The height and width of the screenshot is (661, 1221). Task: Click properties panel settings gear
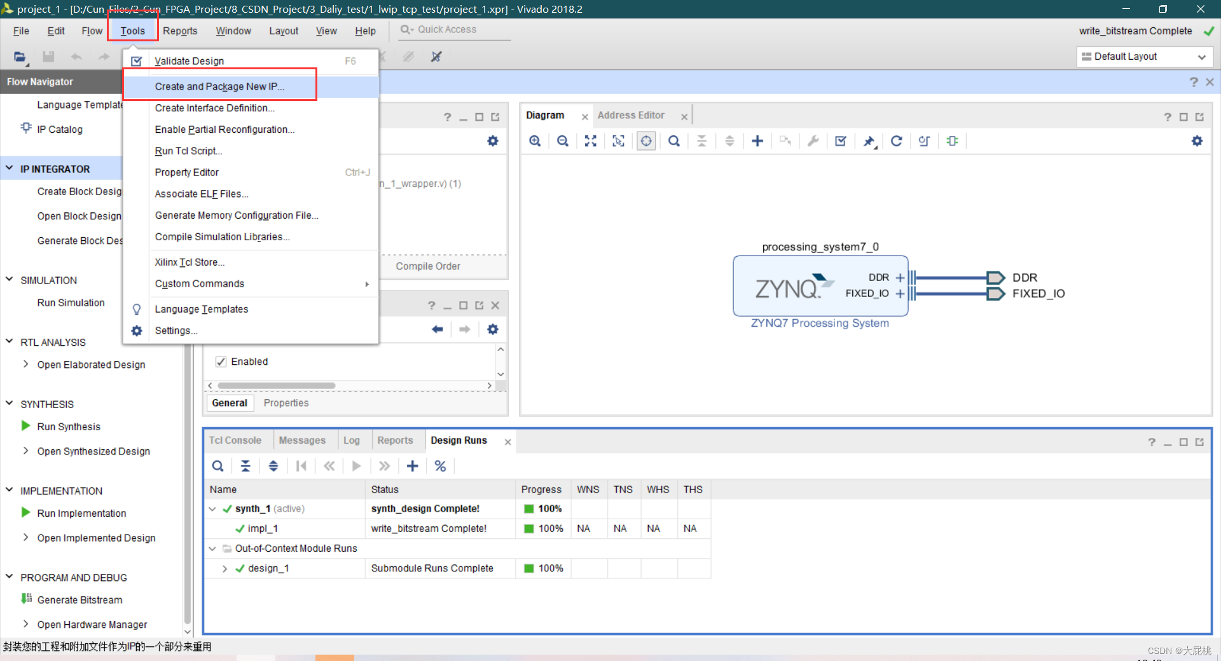(x=493, y=329)
